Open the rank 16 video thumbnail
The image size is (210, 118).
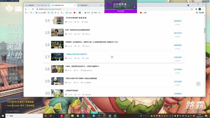click(57, 45)
